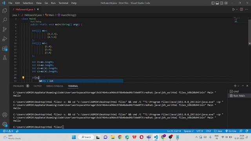Open the File menu
This screenshot has width=251, height=141.
pos(10,3)
